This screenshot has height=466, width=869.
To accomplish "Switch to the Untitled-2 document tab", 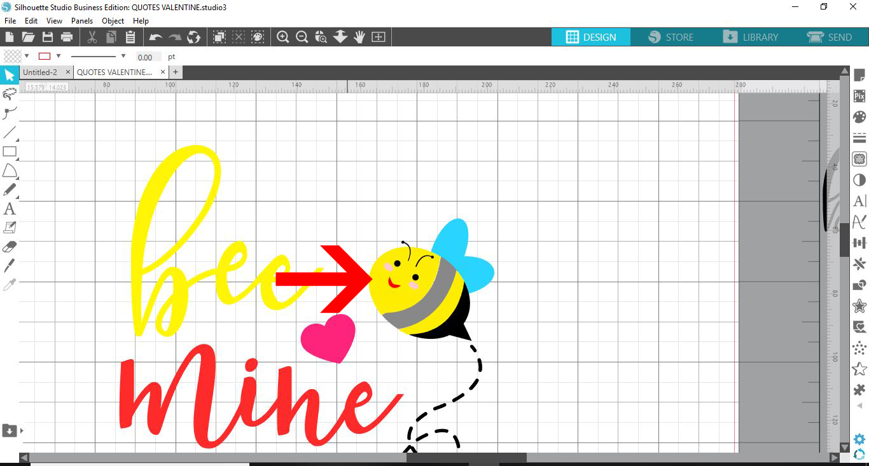I will click(x=41, y=72).
